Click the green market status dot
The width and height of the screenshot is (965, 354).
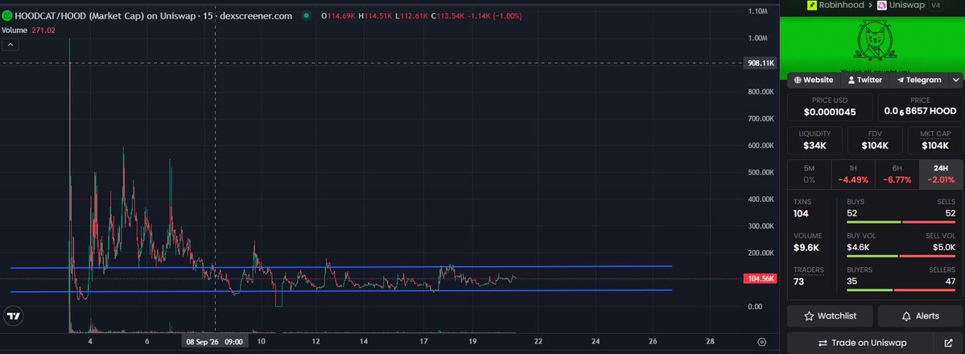click(x=306, y=16)
